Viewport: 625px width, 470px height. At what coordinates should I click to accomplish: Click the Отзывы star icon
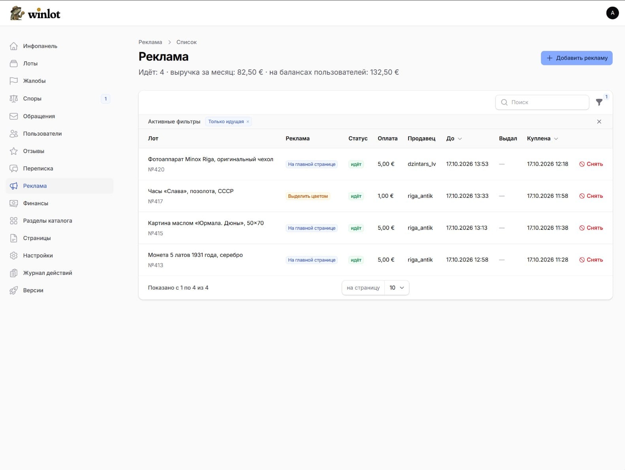13,151
